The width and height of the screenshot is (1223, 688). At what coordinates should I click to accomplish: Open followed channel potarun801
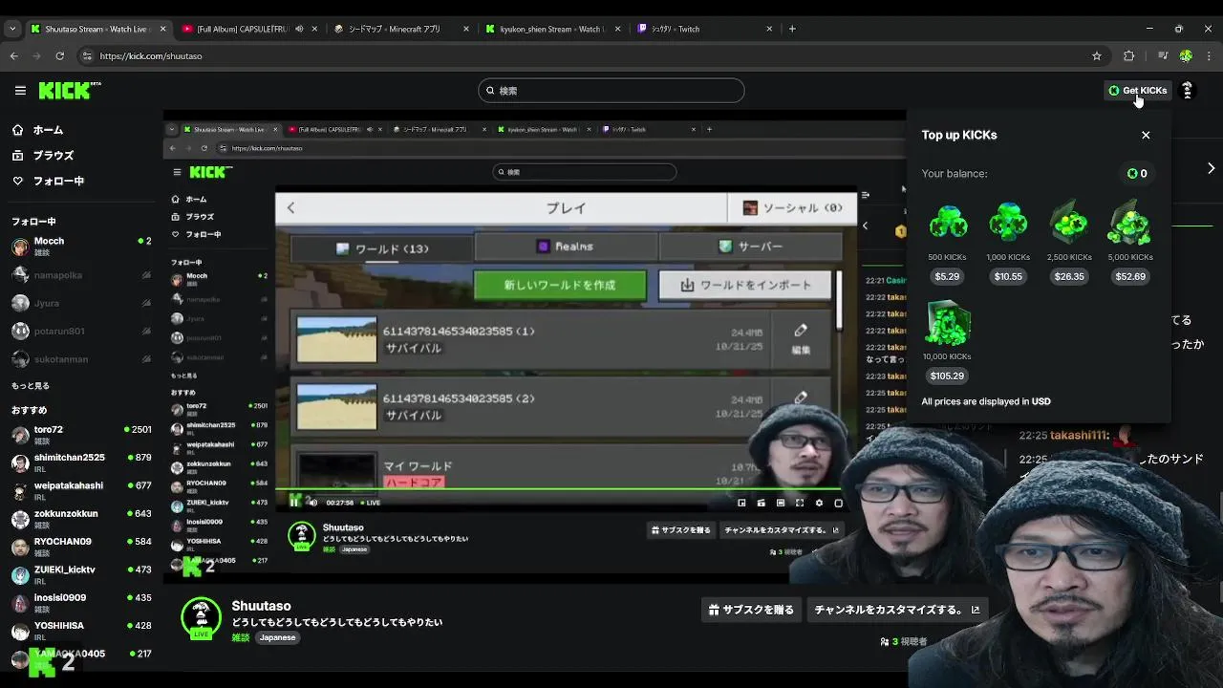80,331
